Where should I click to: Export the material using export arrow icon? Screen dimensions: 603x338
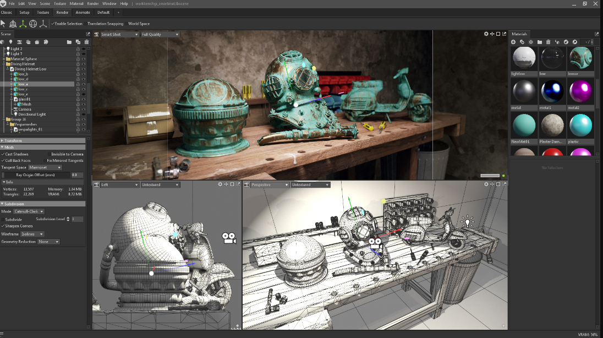pyautogui.click(x=575, y=42)
